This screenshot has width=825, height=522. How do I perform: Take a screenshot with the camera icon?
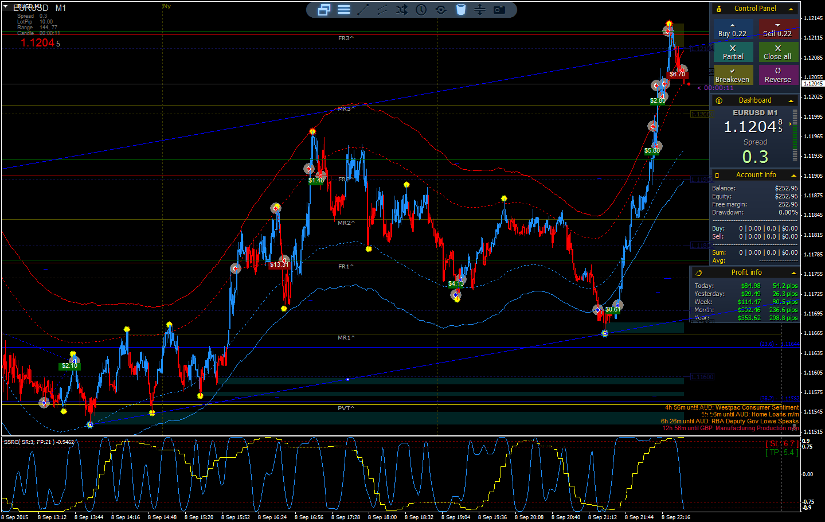click(x=499, y=10)
